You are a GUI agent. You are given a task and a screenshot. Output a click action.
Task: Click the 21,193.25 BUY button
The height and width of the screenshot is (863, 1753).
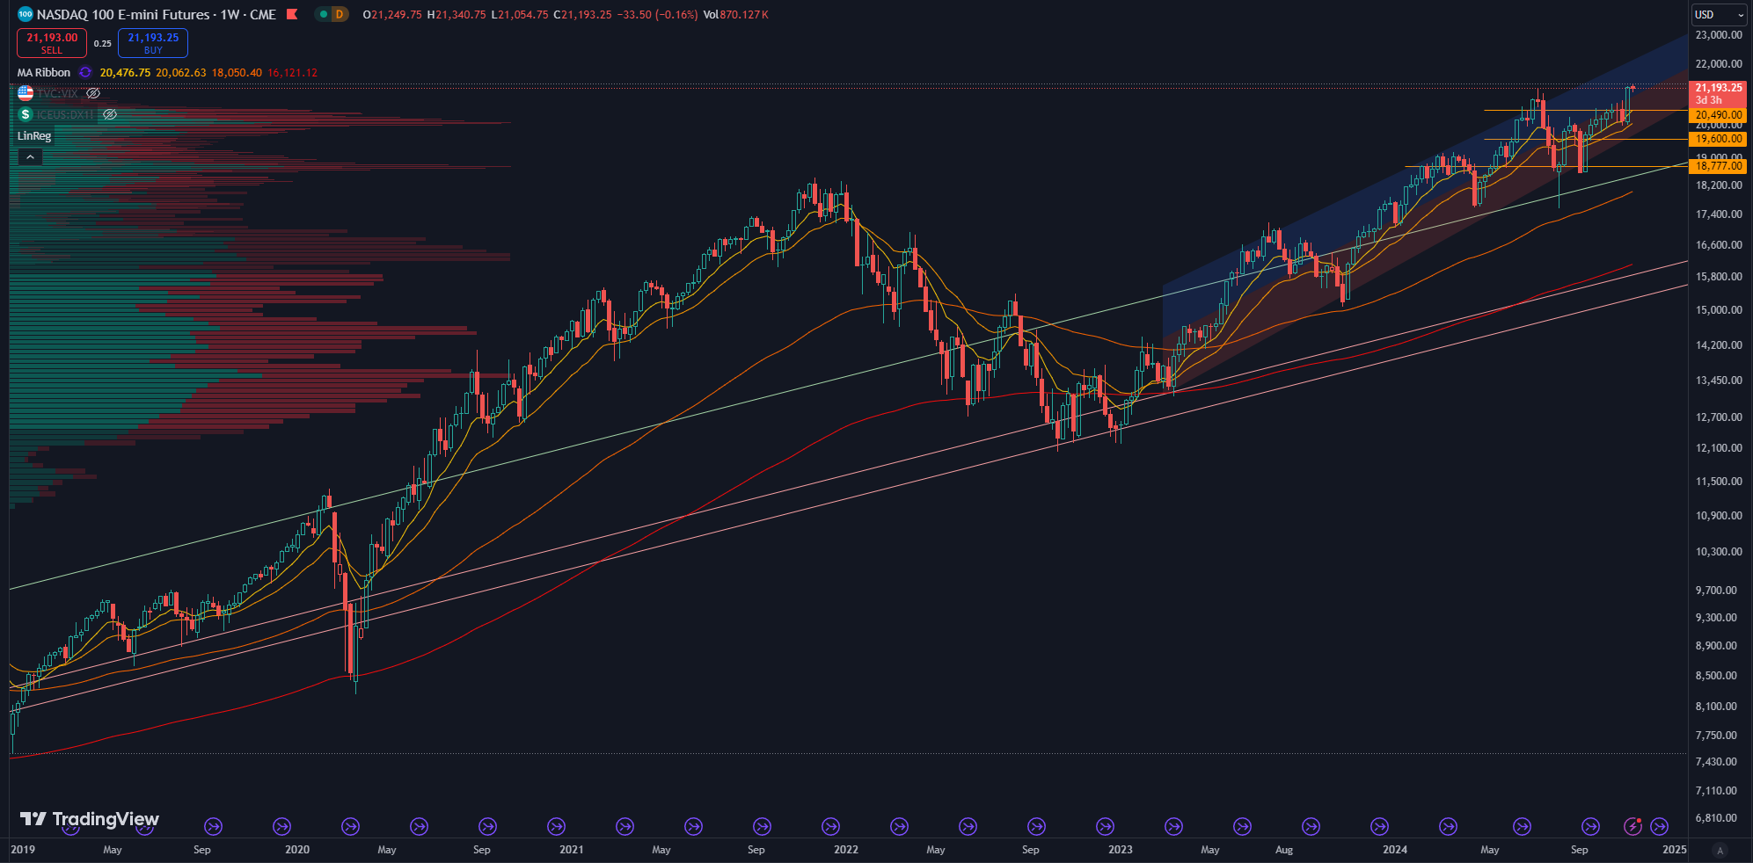[153, 43]
